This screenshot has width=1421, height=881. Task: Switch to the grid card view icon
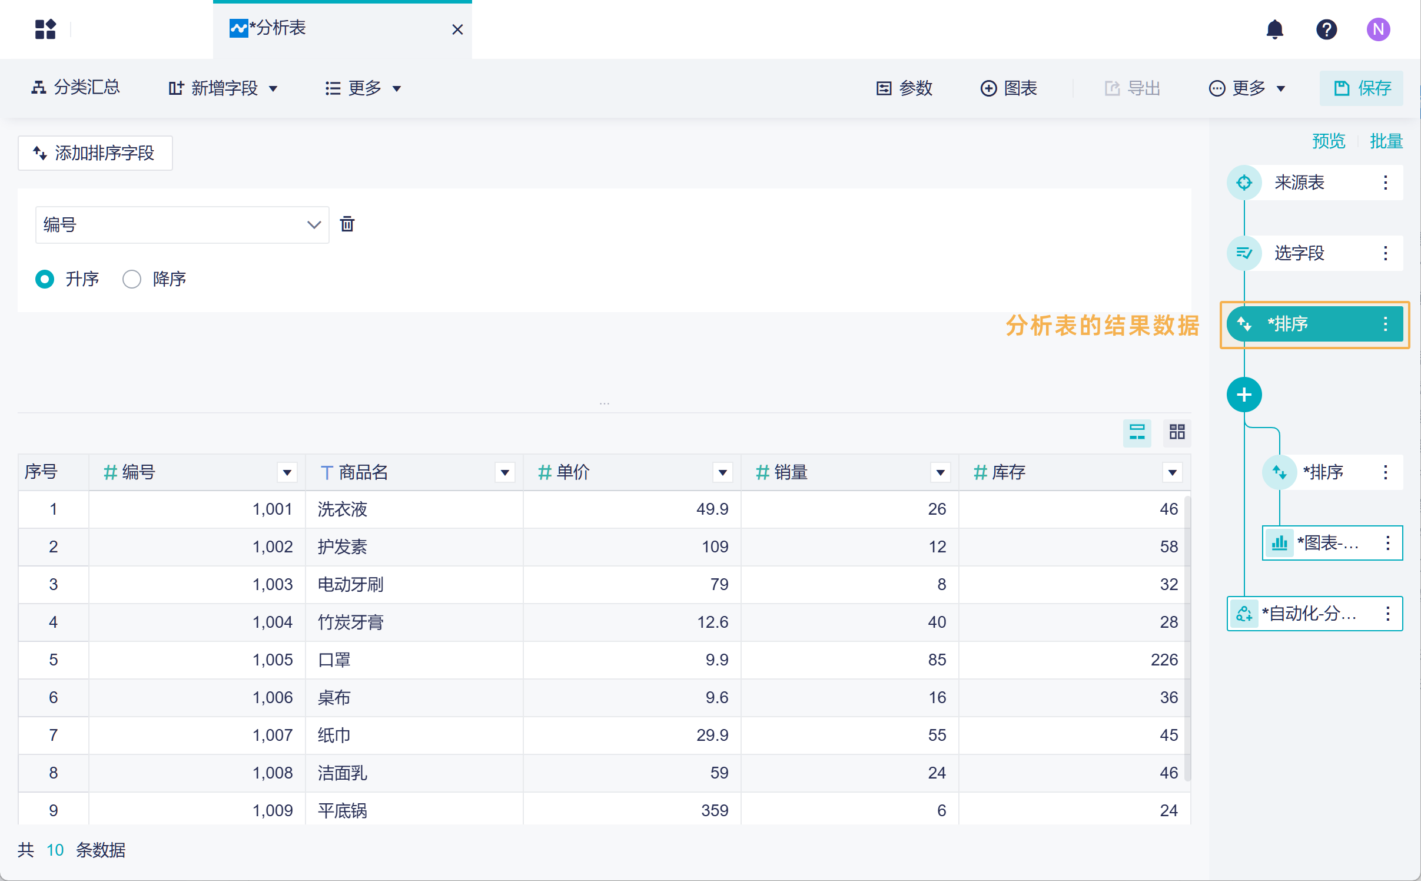pos(1177,432)
